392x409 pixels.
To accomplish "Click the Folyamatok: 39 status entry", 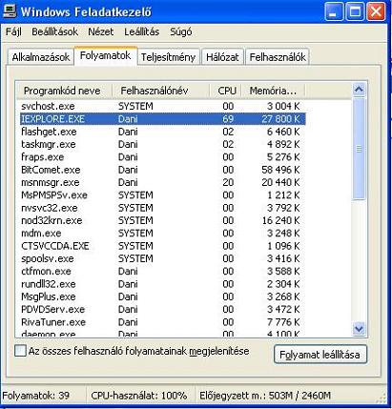I will click(x=36, y=396).
